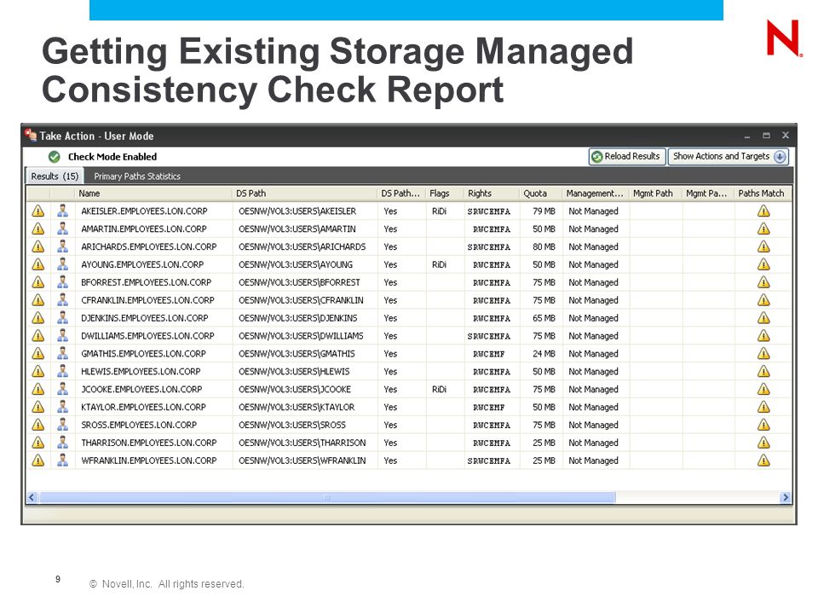The width and height of the screenshot is (818, 614).
Task: Click user icon for KTAYLOR row
Action: click(62, 407)
